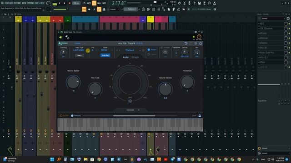Image resolution: width=291 pixels, height=163 pixels.
Task: Click the keyboard range scrollbar
Action: 134,116
